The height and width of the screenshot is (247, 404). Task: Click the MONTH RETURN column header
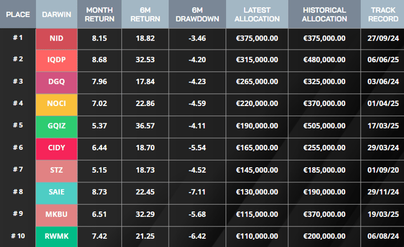[100, 14]
